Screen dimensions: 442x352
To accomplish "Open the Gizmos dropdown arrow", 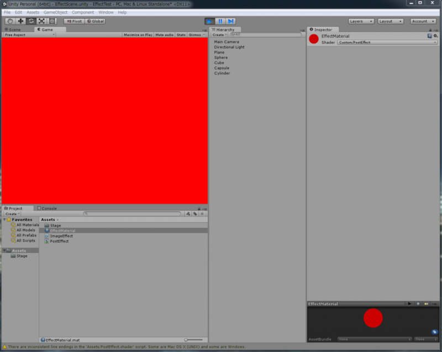I will click(x=204, y=35).
